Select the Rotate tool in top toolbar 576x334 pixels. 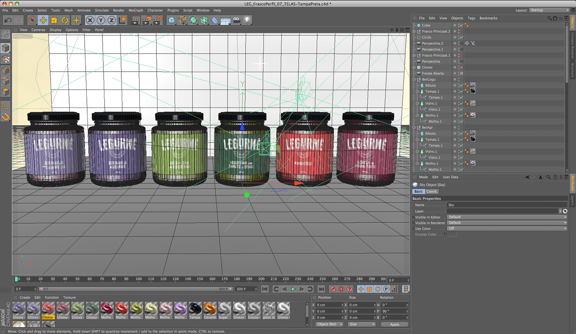pos(65,20)
